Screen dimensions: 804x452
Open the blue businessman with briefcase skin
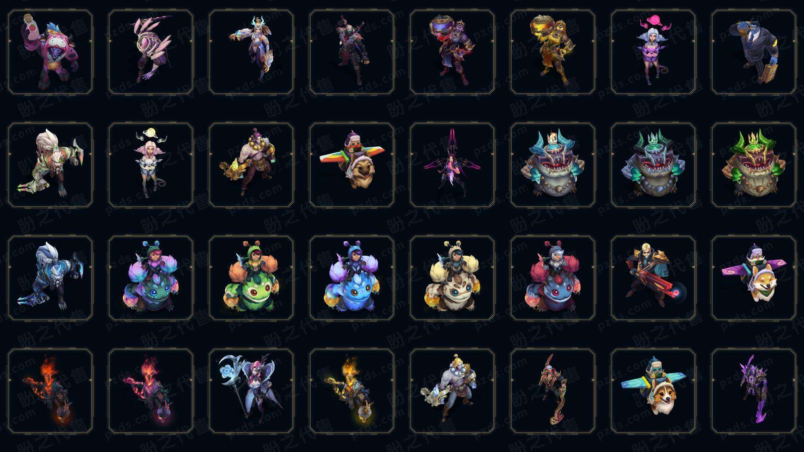(754, 52)
